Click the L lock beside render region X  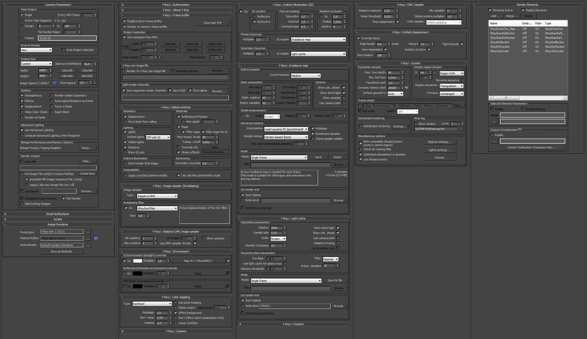click(x=434, y=73)
